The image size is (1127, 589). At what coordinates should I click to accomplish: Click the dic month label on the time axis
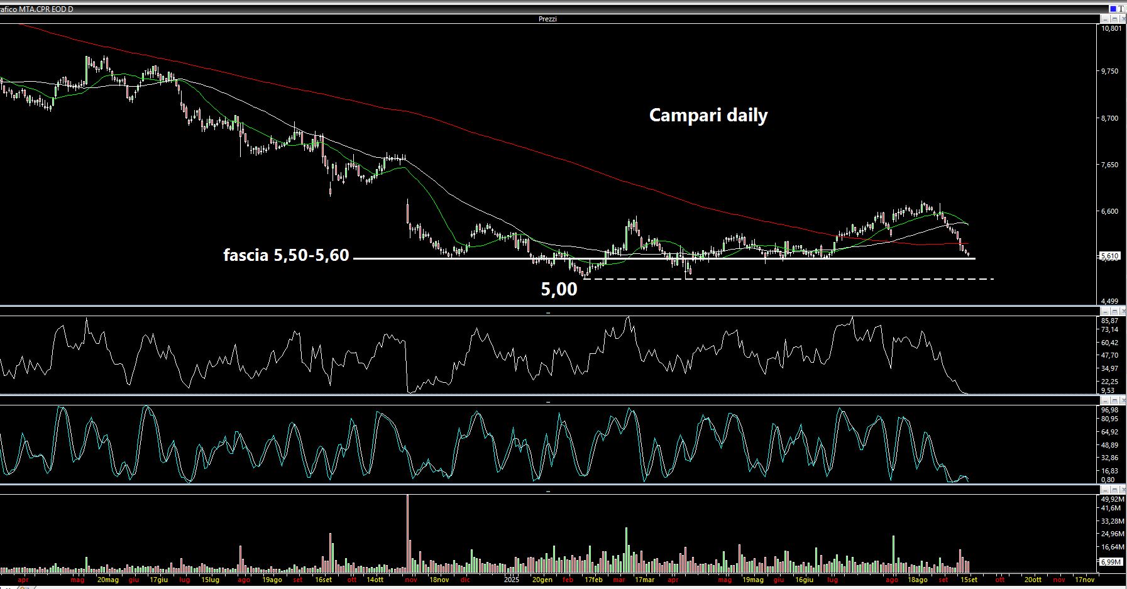(465, 580)
